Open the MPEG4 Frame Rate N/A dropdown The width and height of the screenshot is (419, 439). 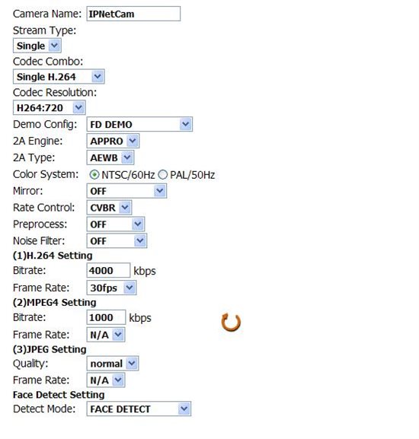click(x=106, y=335)
